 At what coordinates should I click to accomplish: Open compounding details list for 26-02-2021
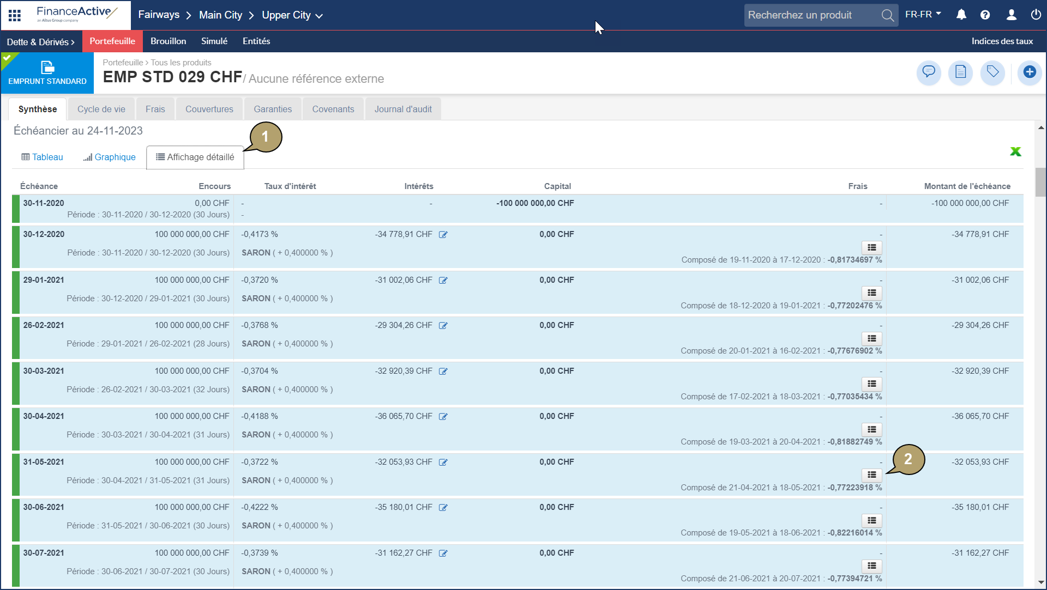tap(871, 339)
